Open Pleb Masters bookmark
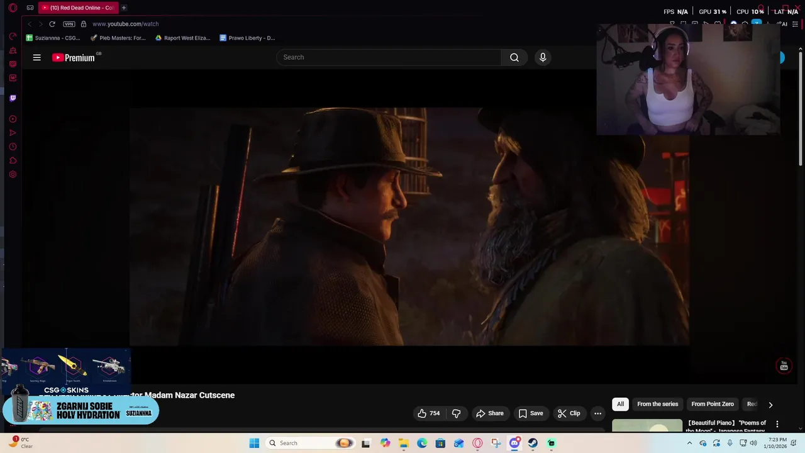Viewport: 805px width, 453px height. tap(118, 38)
